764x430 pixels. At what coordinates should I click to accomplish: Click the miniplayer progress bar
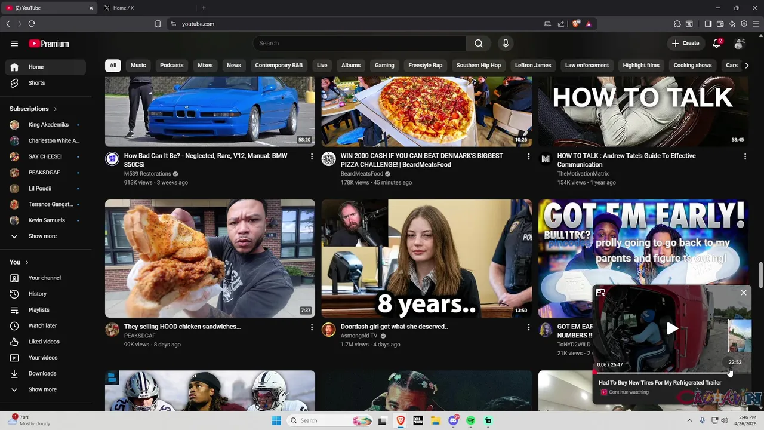672,373
